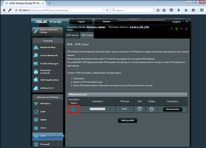Click the FastestVPN description cell

pos(98,109)
